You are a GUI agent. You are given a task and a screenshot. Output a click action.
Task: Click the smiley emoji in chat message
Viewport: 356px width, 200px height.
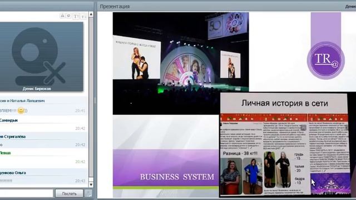click(x=21, y=111)
